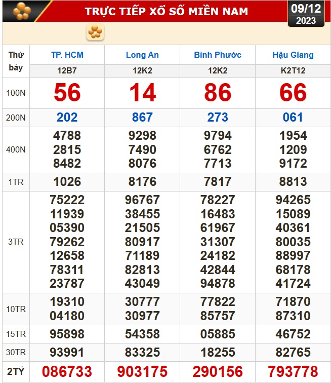Open the Bình Phước province link

(218, 55)
